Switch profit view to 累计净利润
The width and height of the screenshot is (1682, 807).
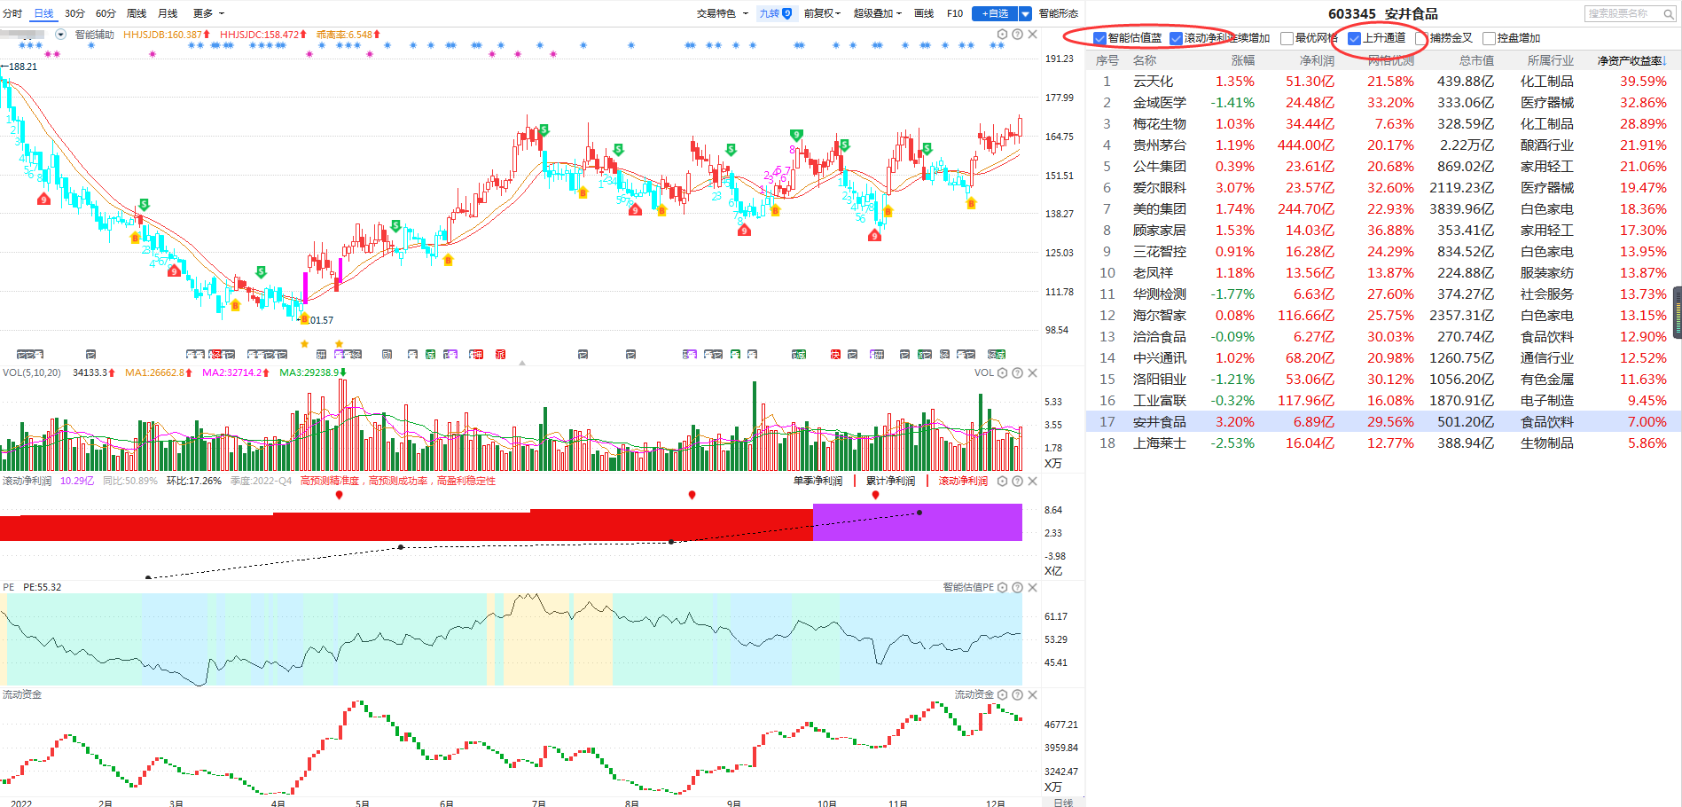(x=890, y=482)
